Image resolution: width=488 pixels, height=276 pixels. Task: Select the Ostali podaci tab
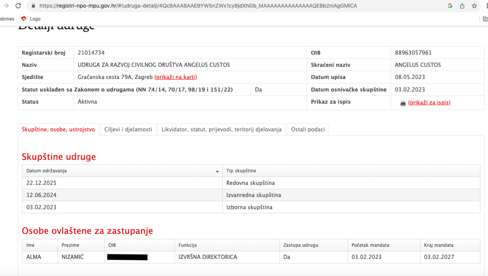pyautogui.click(x=308, y=129)
